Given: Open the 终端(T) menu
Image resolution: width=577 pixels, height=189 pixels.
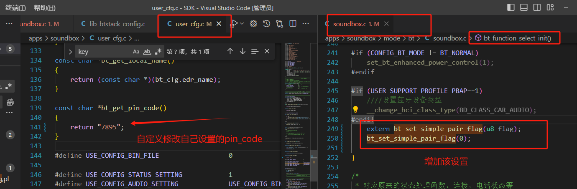Looking at the screenshot, I should click(15, 8).
